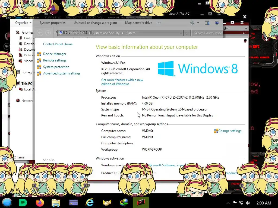Click the 2:00 AM clock
This screenshot has width=278, height=208.
pyautogui.click(x=264, y=203)
